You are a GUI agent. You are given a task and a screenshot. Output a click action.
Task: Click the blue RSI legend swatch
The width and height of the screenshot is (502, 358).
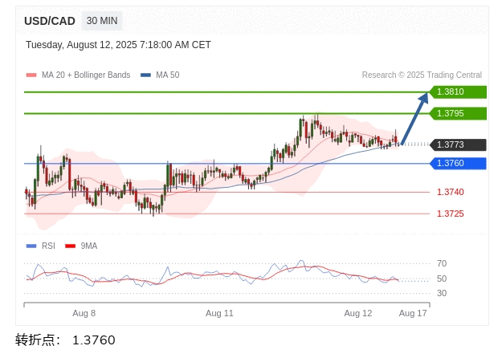(31, 246)
